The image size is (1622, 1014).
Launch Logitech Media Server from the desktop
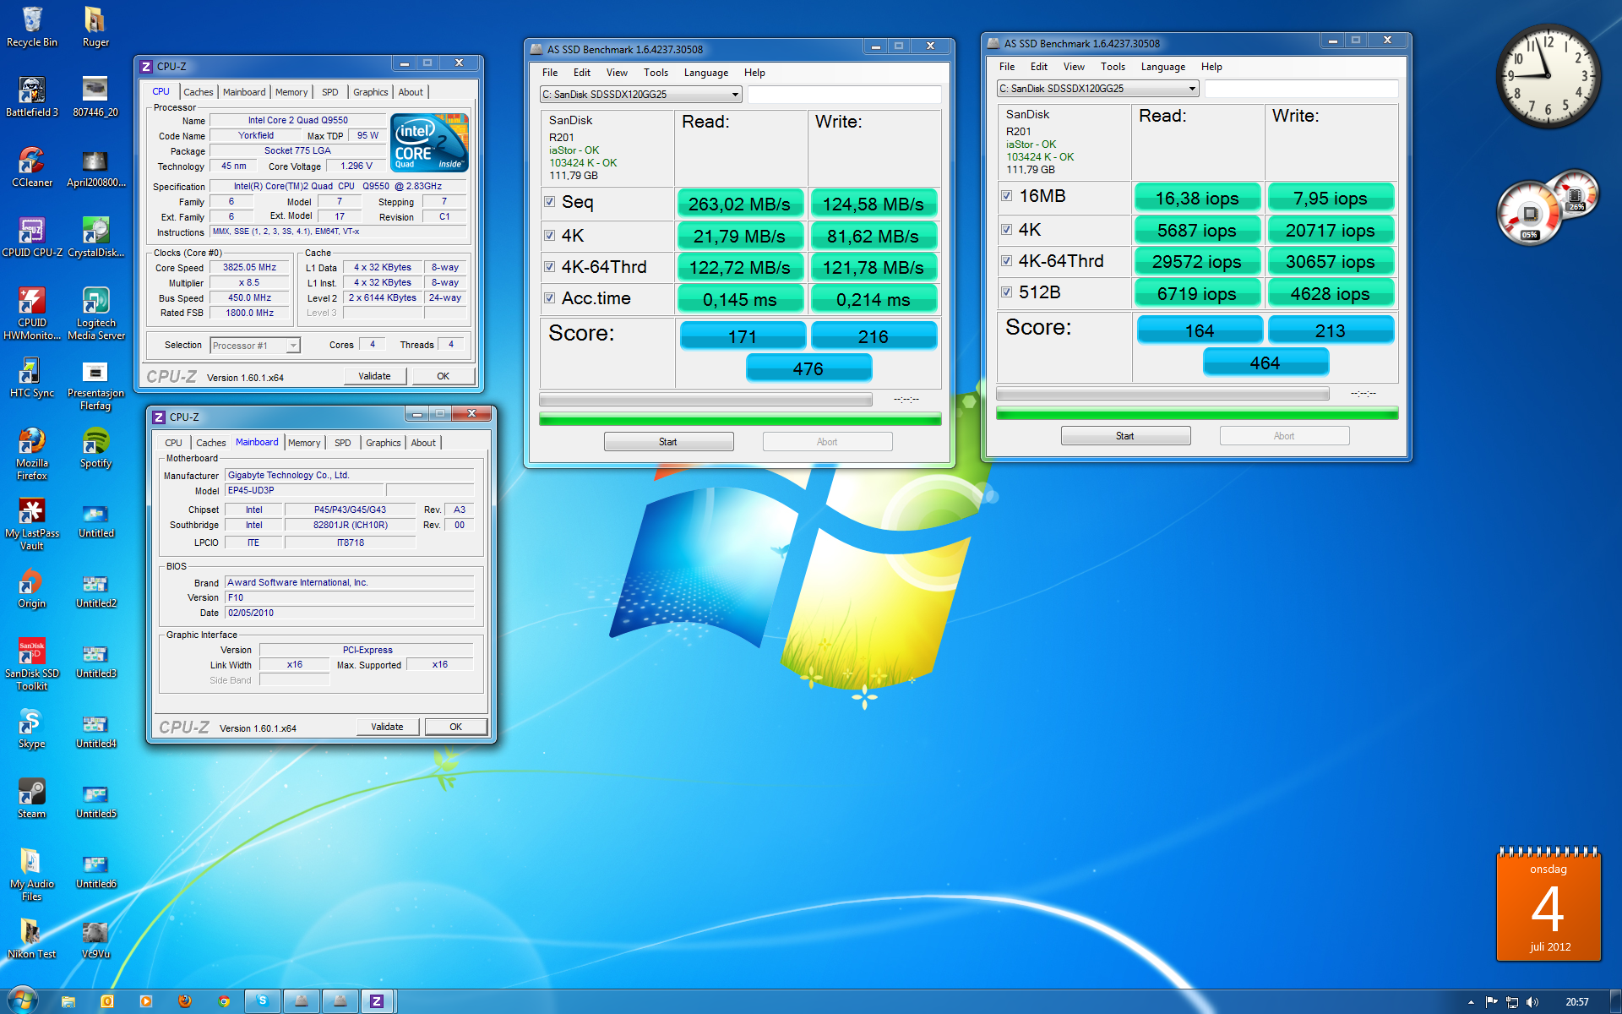click(95, 313)
